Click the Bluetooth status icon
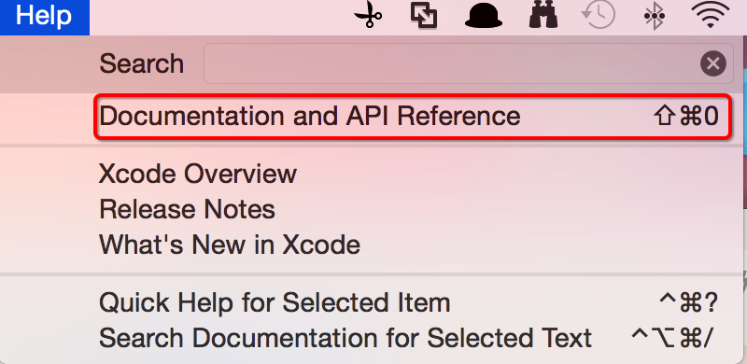The image size is (747, 364). click(655, 16)
